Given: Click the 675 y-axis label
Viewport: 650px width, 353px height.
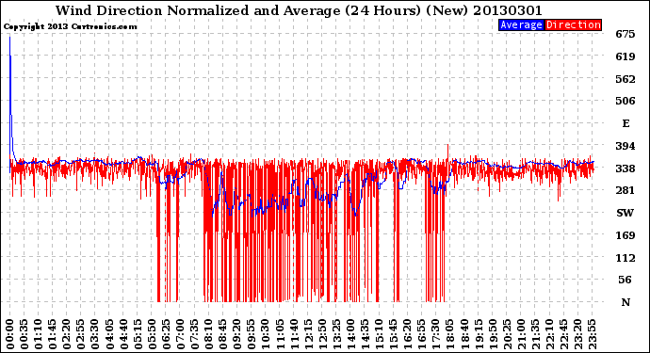Looking at the screenshot, I should (x=626, y=34).
